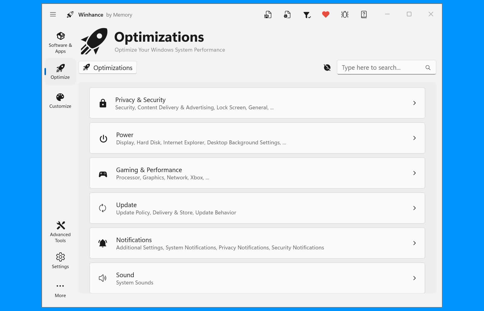Open Advanced Tools from the sidebar
Image resolution: width=484 pixels, height=311 pixels.
(x=60, y=232)
